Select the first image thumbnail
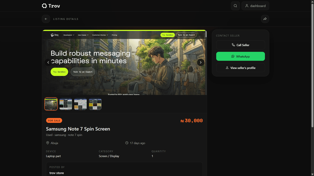 click(x=51, y=104)
